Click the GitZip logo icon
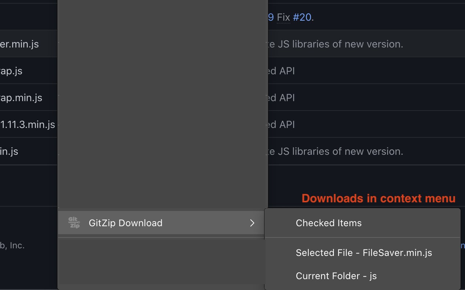 tap(74, 223)
